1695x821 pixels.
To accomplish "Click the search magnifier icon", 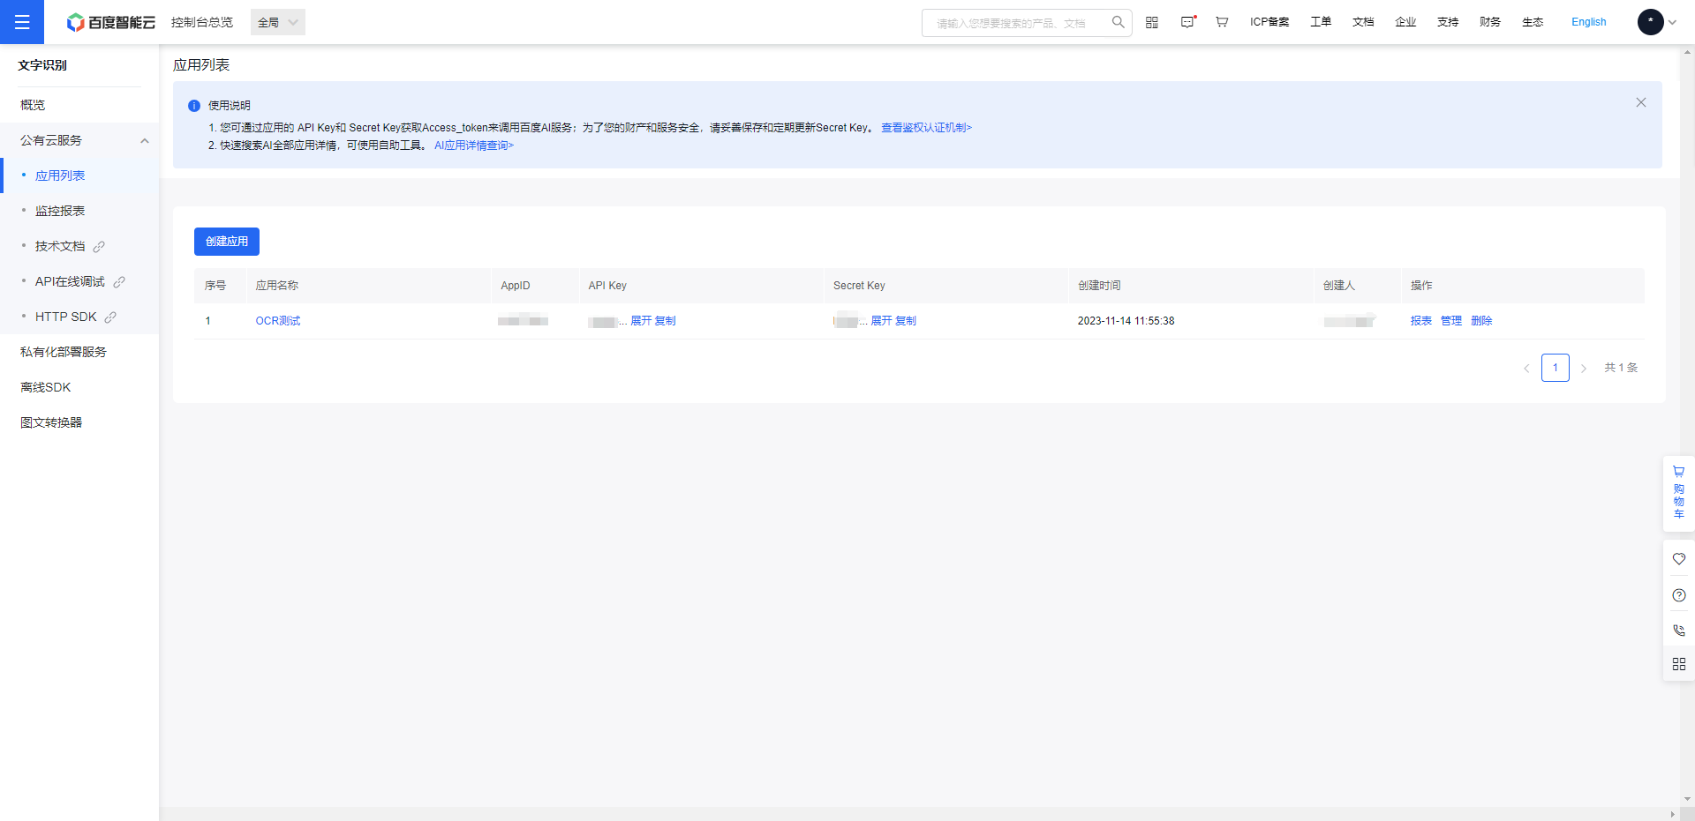I will (x=1118, y=22).
